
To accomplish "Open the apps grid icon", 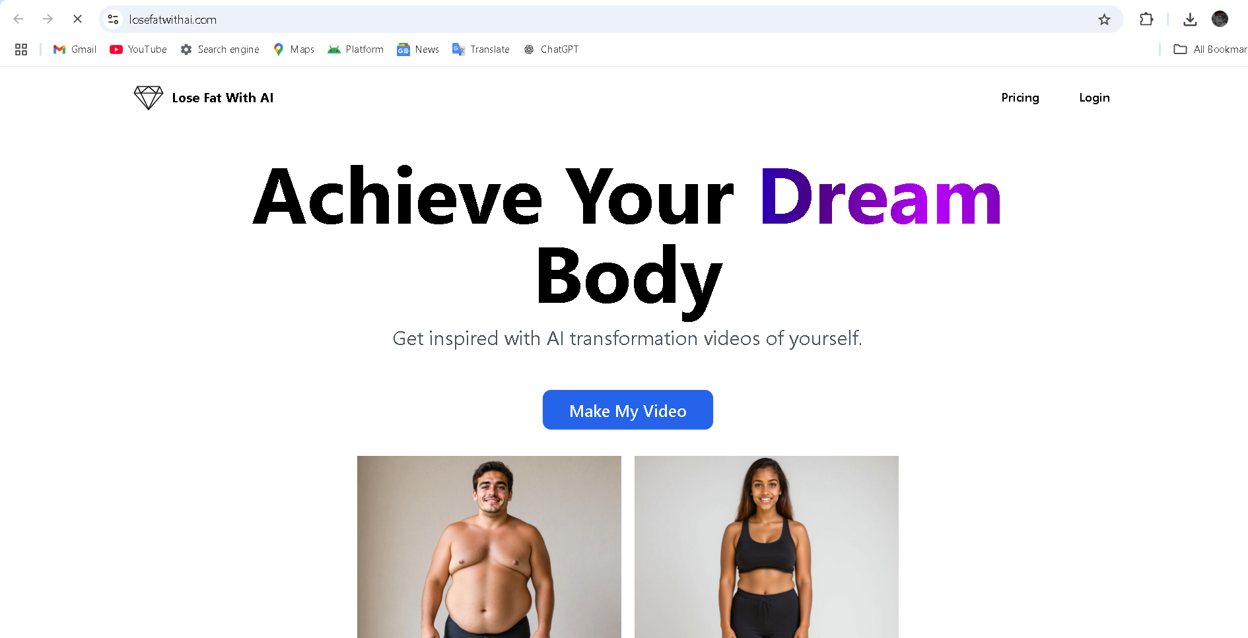I will tap(21, 49).
